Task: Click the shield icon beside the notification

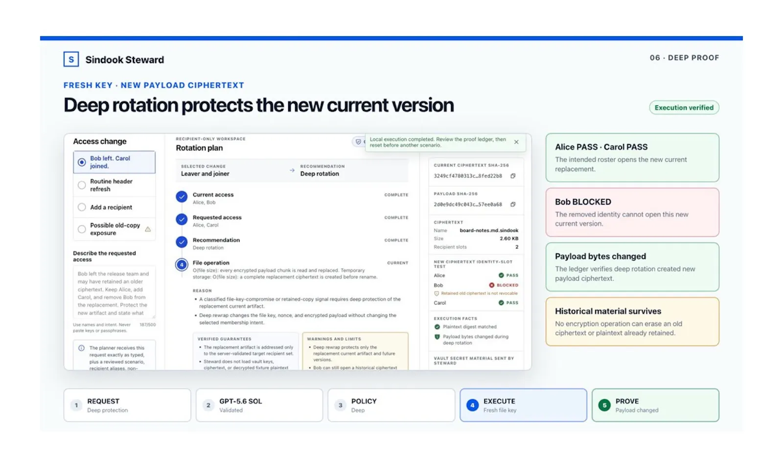Action: [x=358, y=142]
